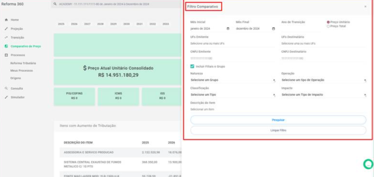Image resolution: width=374 pixels, height=177 pixels.
Task: Select year 2027 in timeline
Action: 87,24
